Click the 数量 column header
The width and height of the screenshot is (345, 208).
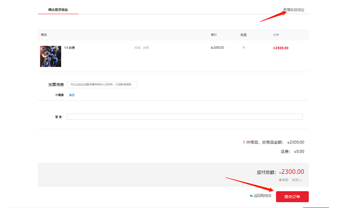click(x=244, y=35)
